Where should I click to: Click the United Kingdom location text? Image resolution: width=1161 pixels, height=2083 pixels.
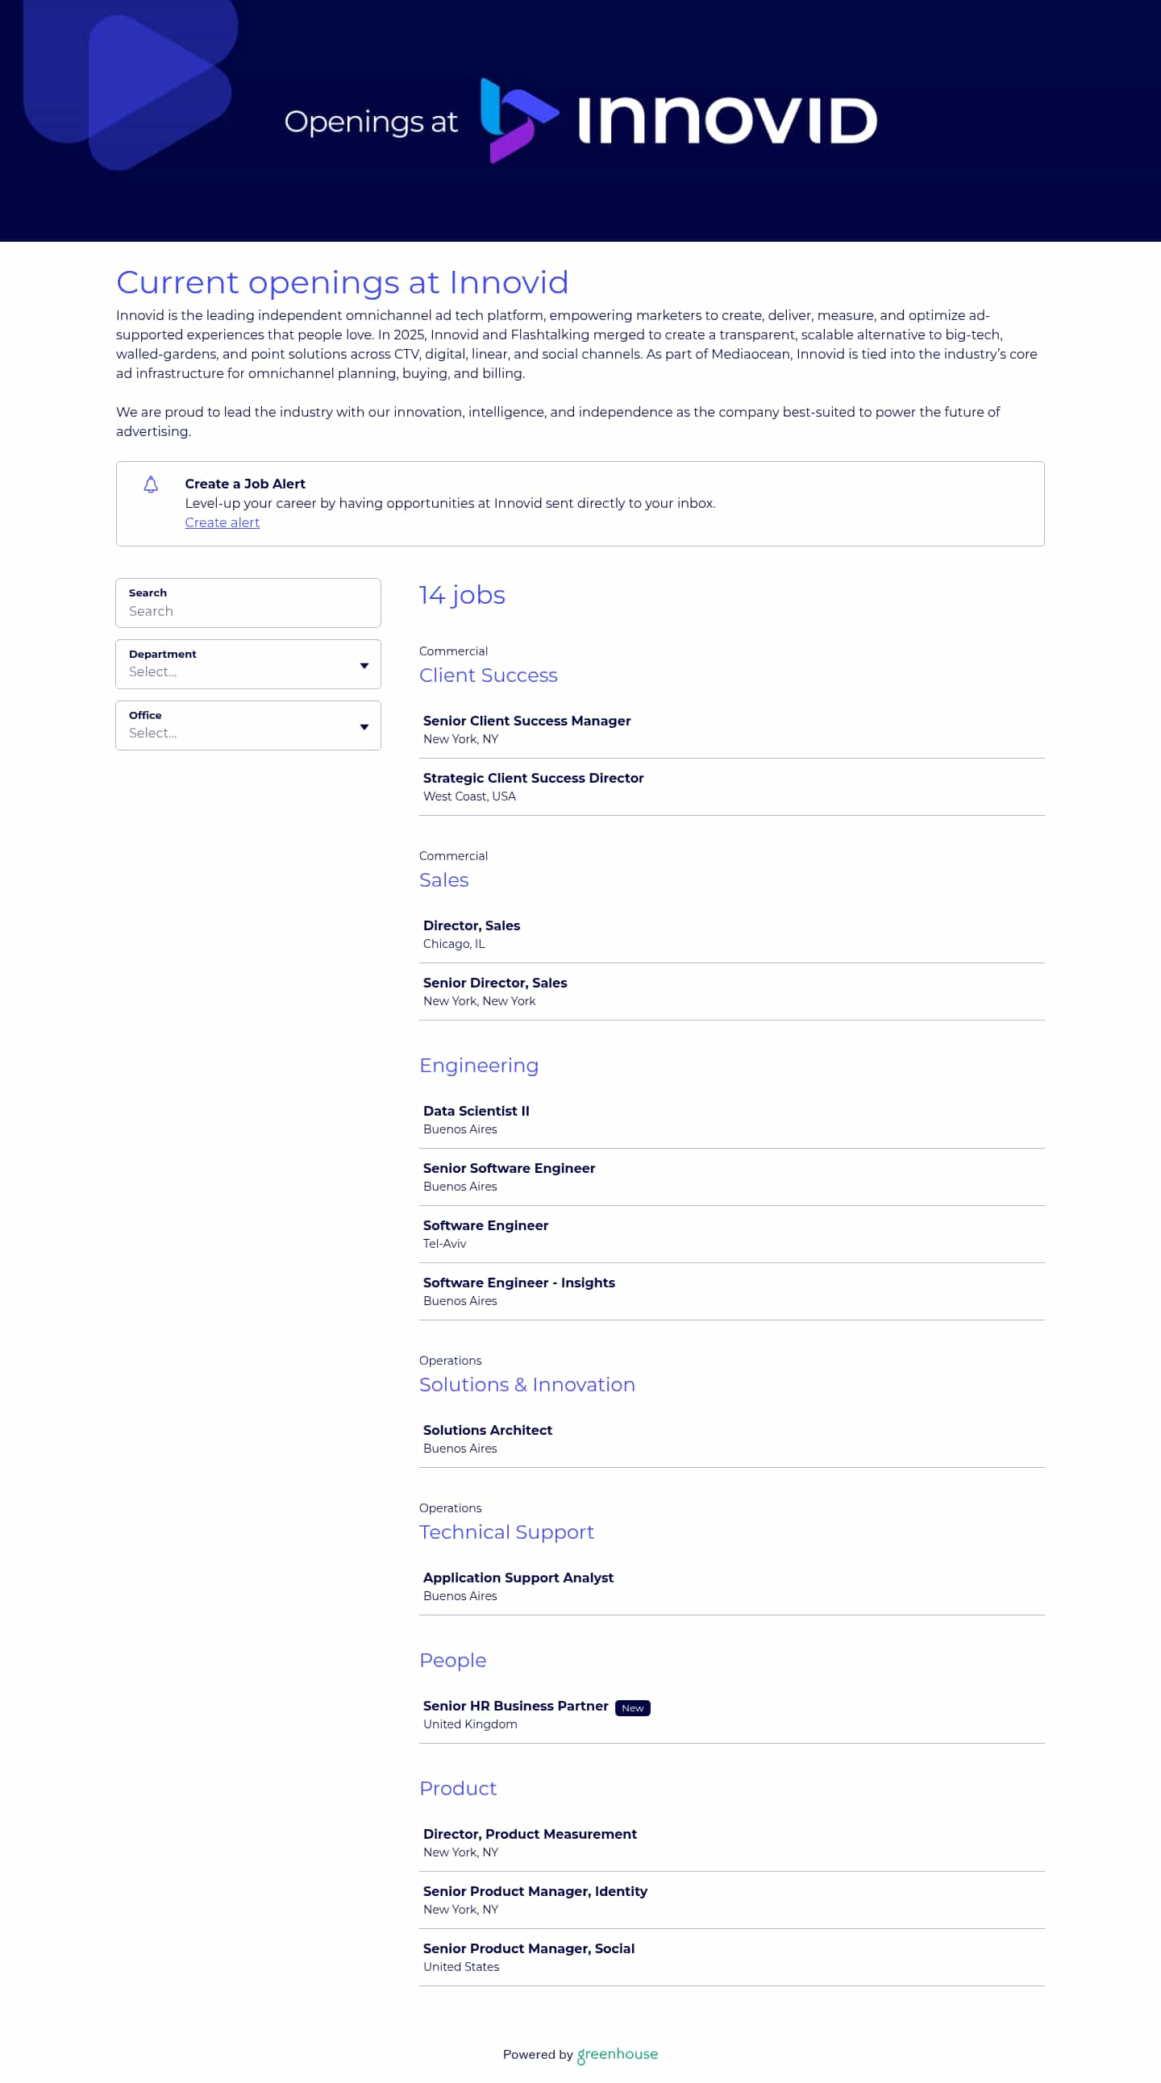pyautogui.click(x=471, y=1724)
